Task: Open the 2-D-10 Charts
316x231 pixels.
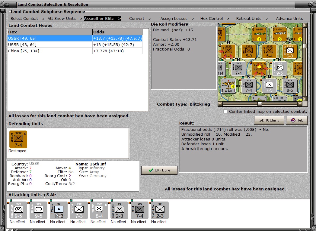Action: coord(269,120)
